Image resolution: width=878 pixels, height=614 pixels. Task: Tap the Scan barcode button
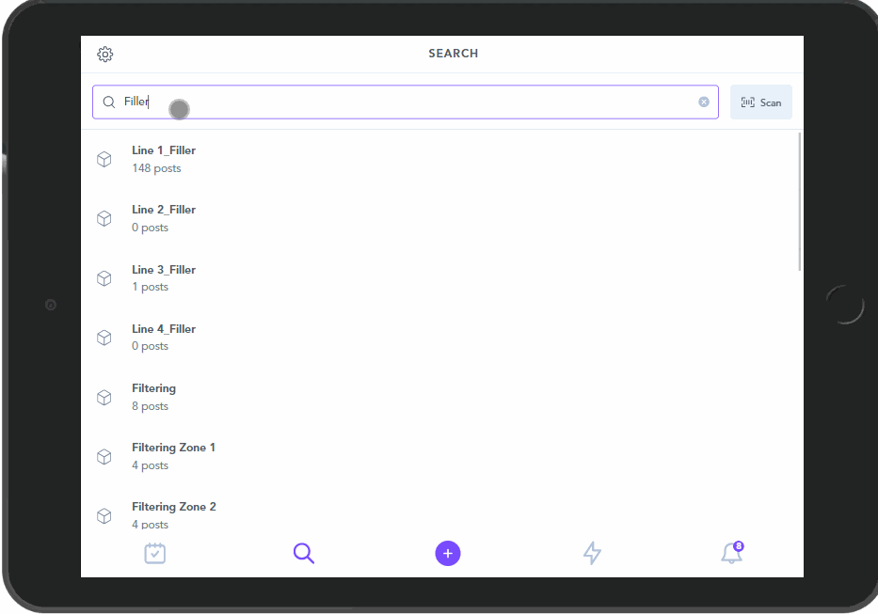tap(760, 102)
